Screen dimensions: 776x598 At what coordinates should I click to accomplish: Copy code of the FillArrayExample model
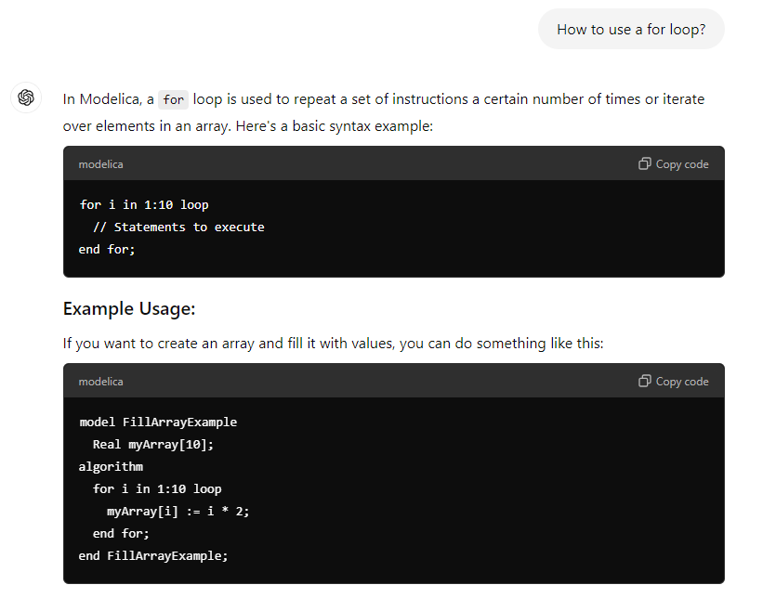point(674,382)
